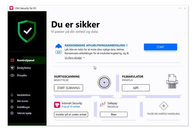Click the chevron next to Vis flere detaljer

click(84, 58)
